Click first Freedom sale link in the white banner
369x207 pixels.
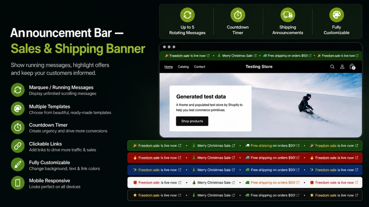coord(149,182)
